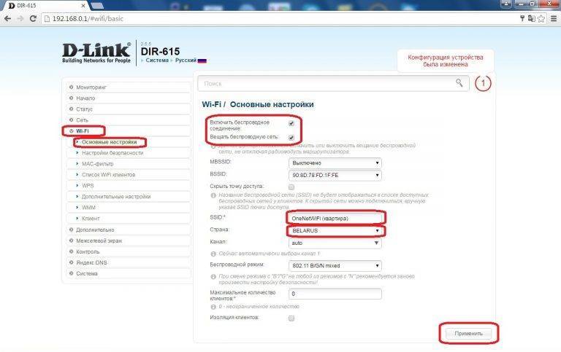This screenshot has height=352, width=561.
Task: Click info icon beside auto channel note
Action: point(213,254)
